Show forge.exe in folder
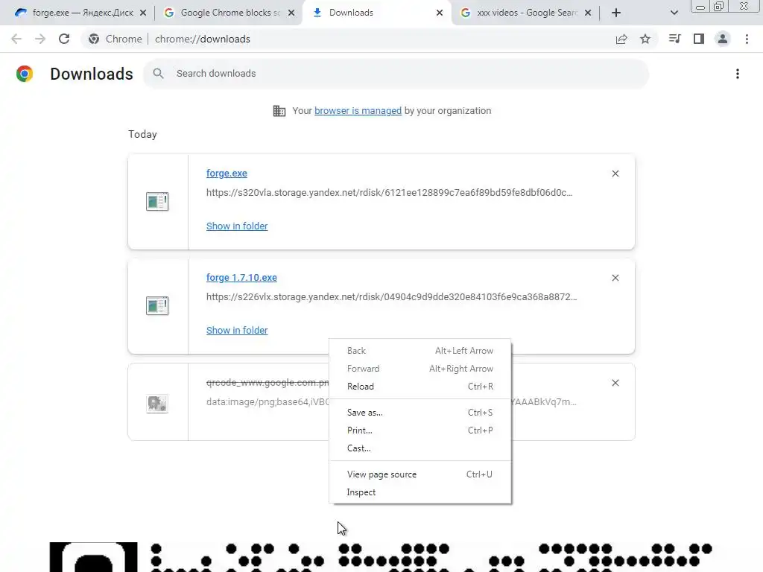The height and width of the screenshot is (572, 763). (237, 226)
